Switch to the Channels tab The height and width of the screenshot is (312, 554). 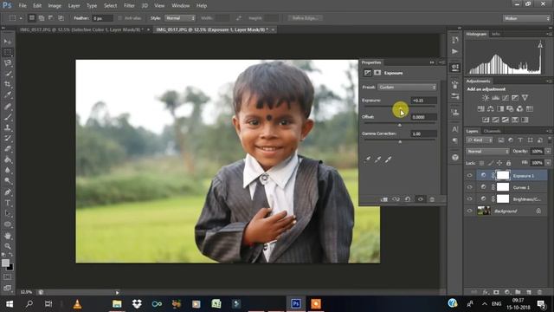pos(493,131)
